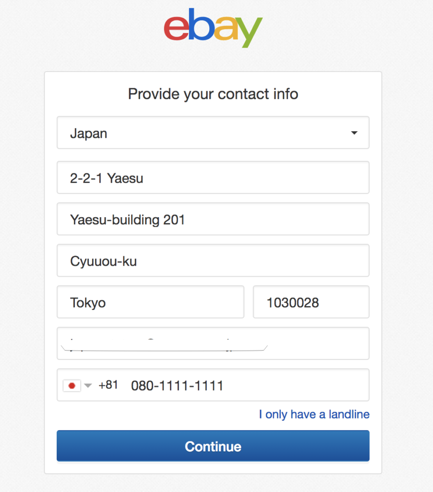Click into the 'Cyuuou-ku' city field
Screen dimensions: 433x492
pyautogui.click(x=213, y=260)
